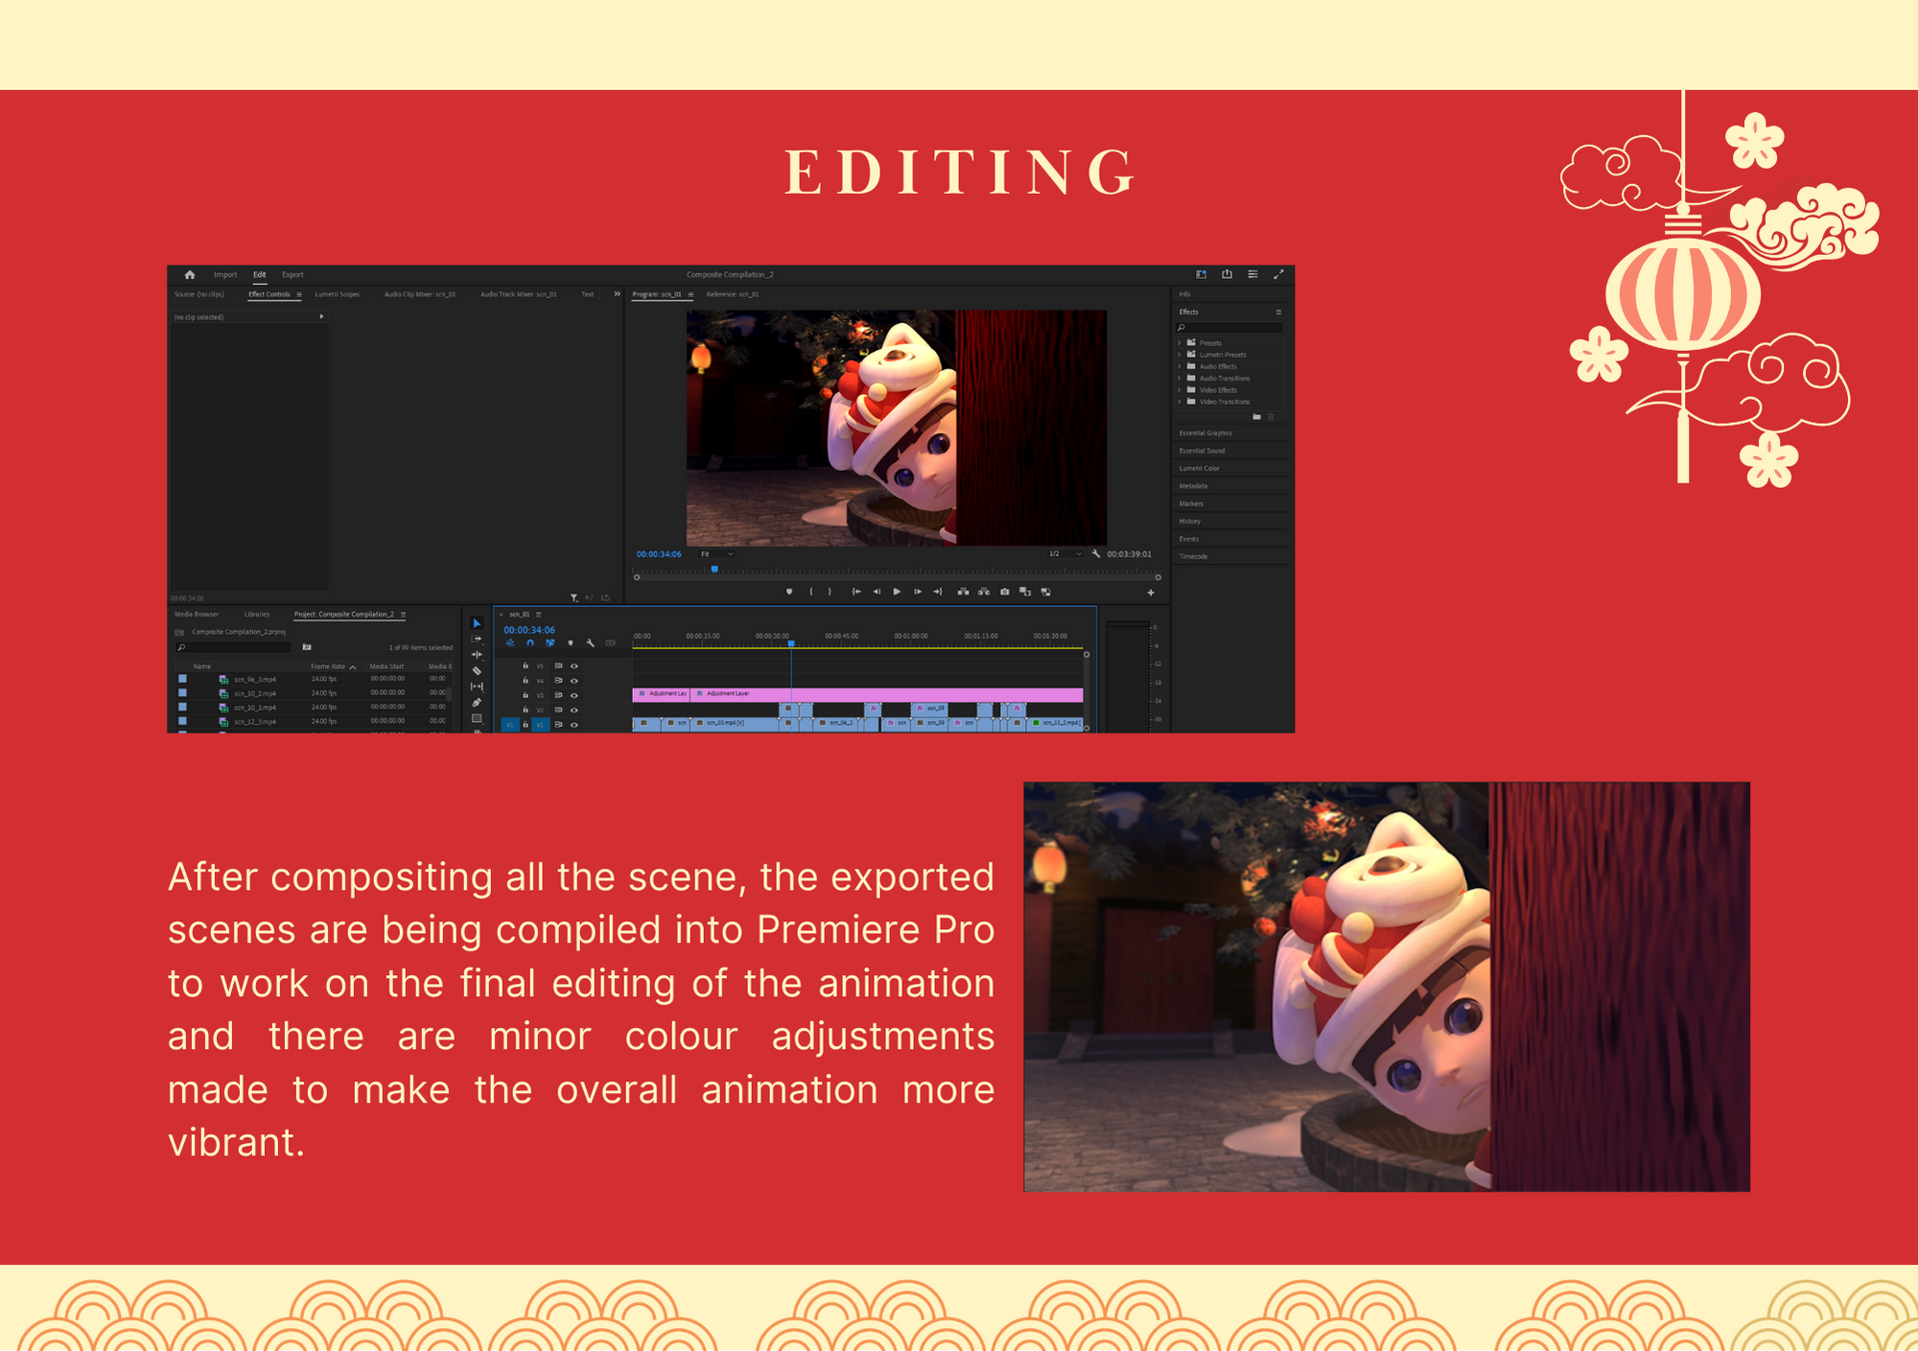Show overflow panels with double-chevron button
This screenshot has width=1918, height=1351.
pyautogui.click(x=617, y=294)
